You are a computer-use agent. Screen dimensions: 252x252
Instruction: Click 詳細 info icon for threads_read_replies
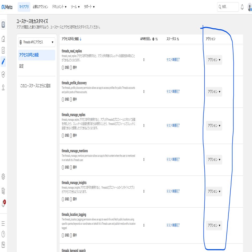(63, 68)
